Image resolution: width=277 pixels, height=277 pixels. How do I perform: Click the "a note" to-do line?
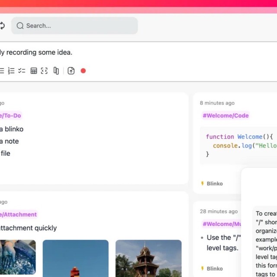(10, 142)
